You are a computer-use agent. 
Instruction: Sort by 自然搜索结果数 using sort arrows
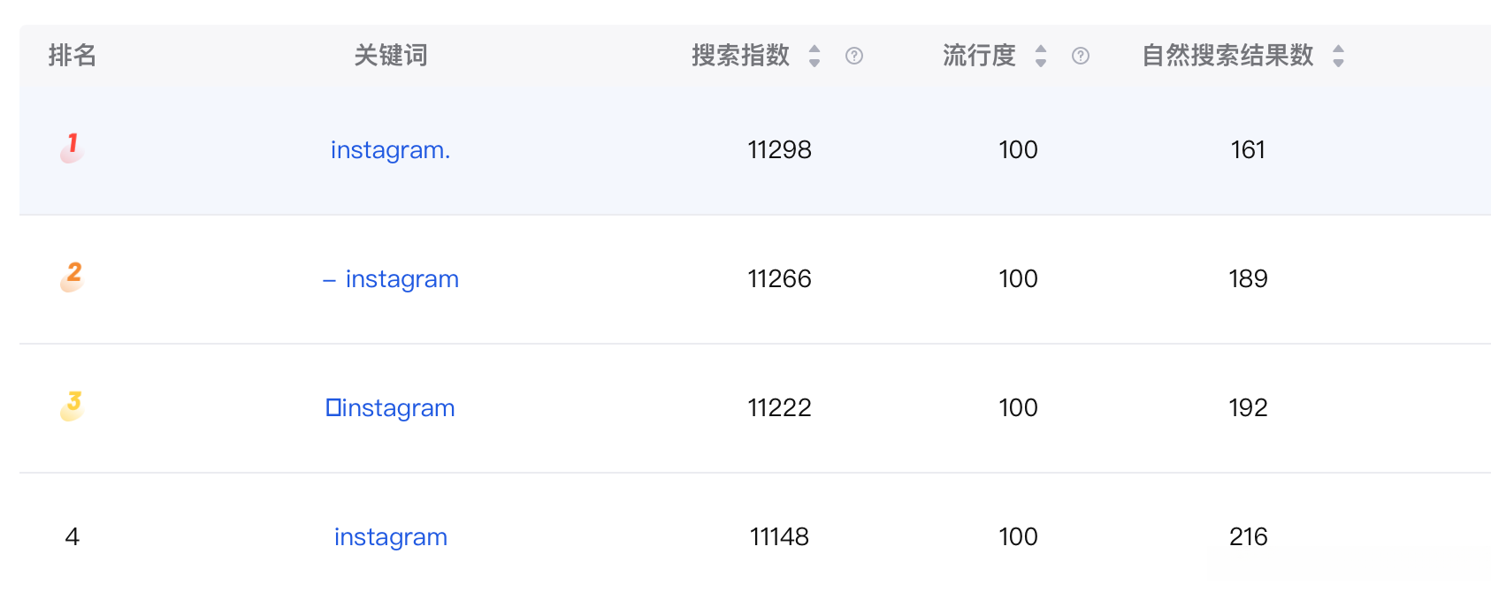click(x=1338, y=56)
